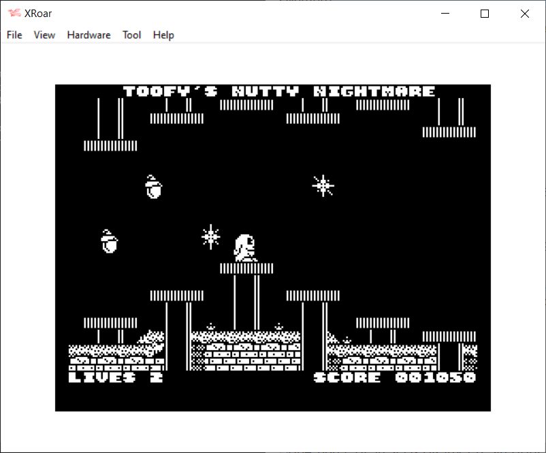Open the File menu
The width and height of the screenshot is (546, 453).
(x=14, y=35)
